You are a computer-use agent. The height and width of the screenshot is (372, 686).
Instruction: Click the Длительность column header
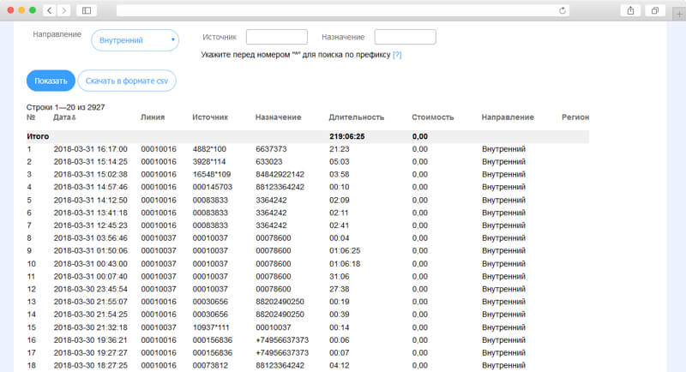pyautogui.click(x=357, y=117)
